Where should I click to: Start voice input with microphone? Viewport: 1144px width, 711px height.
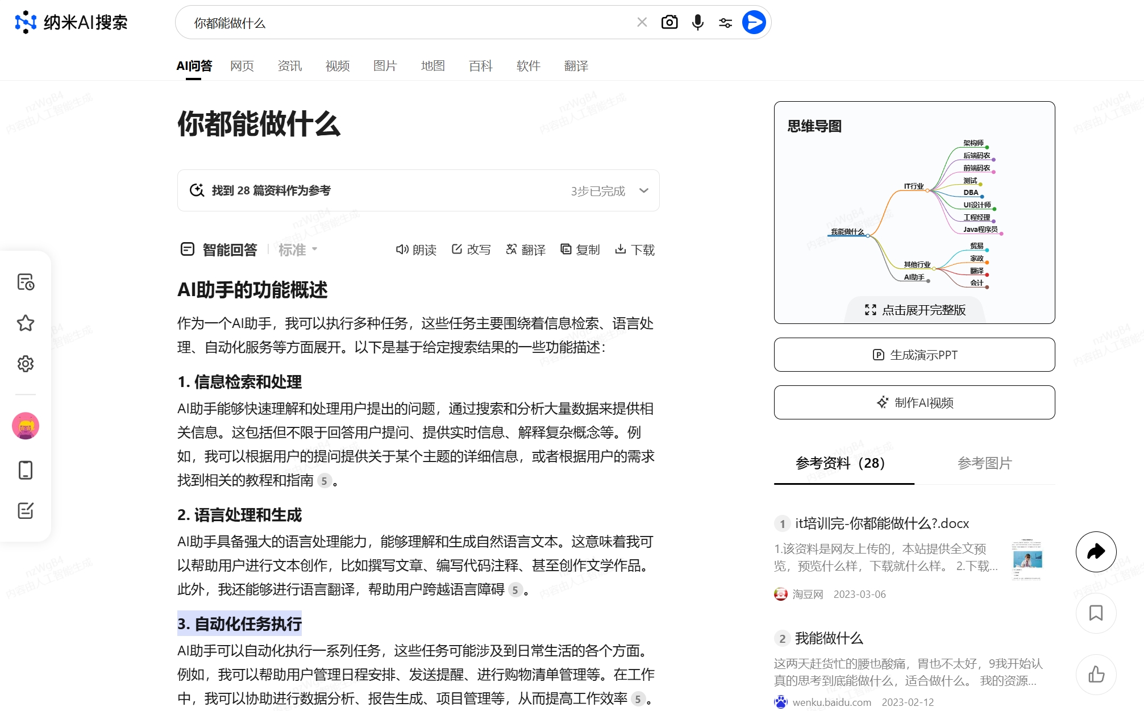pos(698,22)
